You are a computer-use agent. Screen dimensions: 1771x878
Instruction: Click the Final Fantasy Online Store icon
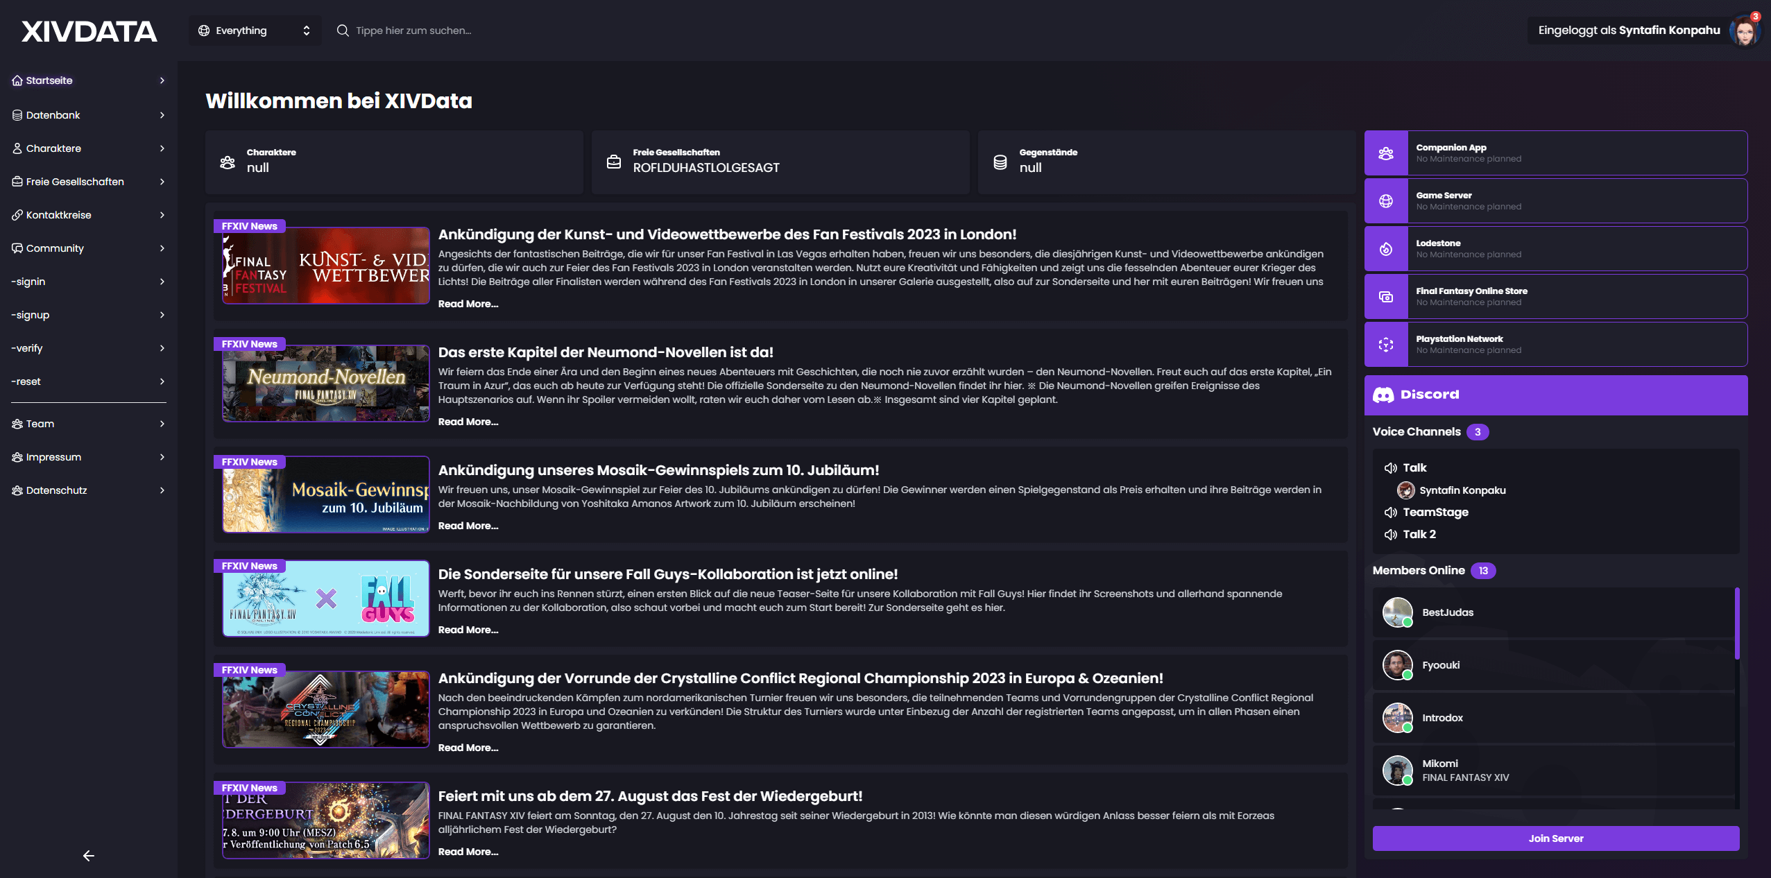pyautogui.click(x=1385, y=297)
